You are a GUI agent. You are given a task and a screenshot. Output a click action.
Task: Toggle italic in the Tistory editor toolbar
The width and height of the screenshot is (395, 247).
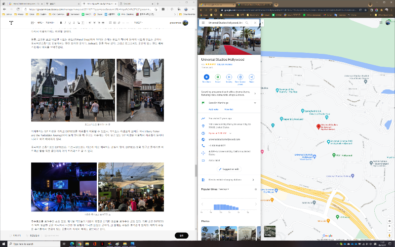coord(65,23)
